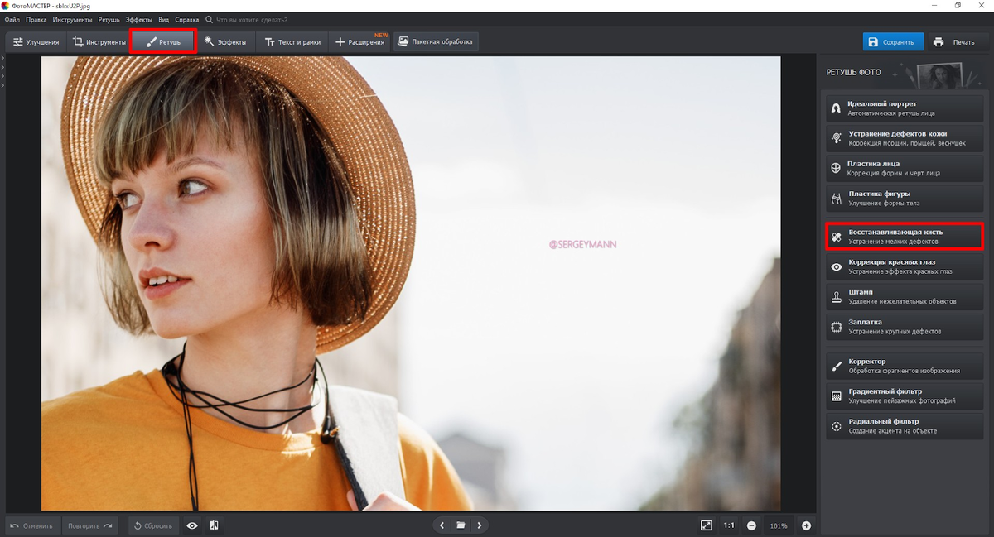Choose the Заплатка patch tool
The width and height of the screenshot is (994, 537).
(x=904, y=326)
